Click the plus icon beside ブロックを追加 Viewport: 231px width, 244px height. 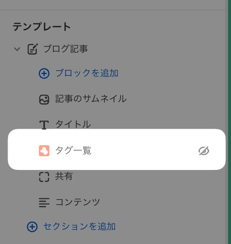[44, 74]
